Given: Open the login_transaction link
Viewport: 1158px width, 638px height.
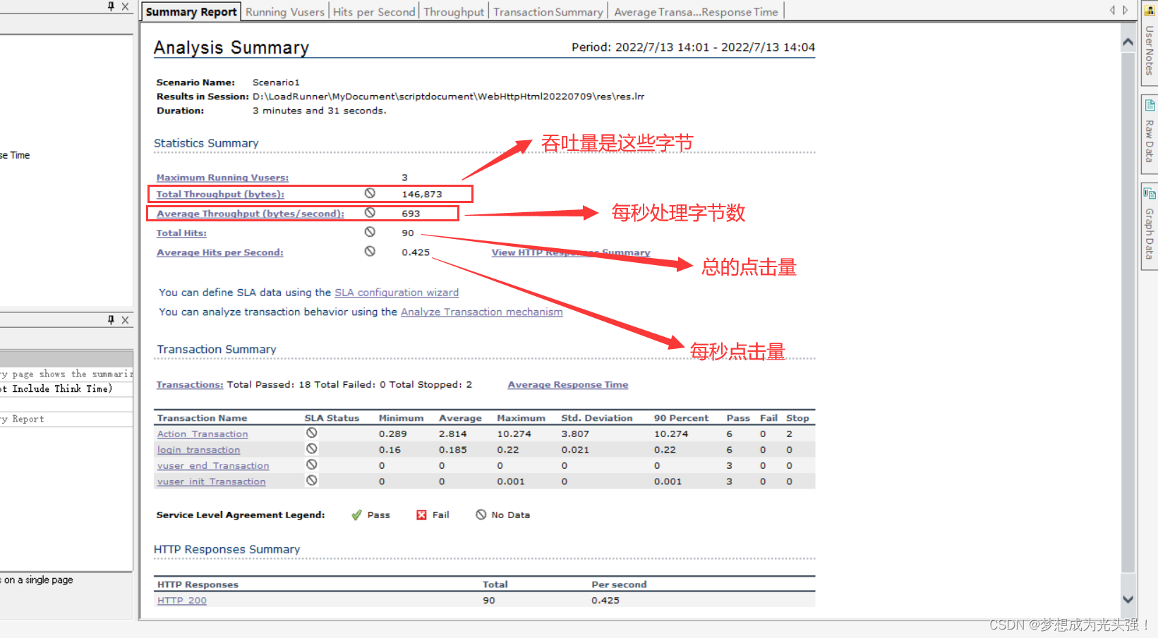Looking at the screenshot, I should click(198, 450).
